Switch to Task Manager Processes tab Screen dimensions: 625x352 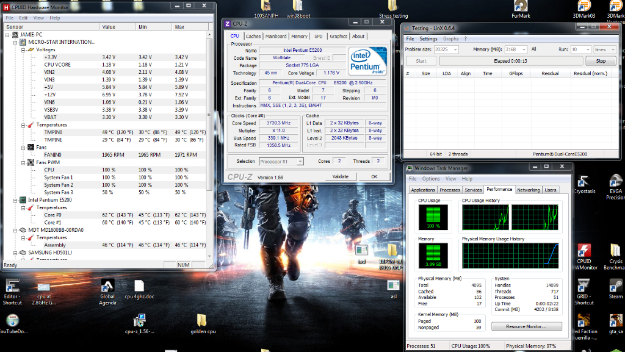pyautogui.click(x=450, y=190)
